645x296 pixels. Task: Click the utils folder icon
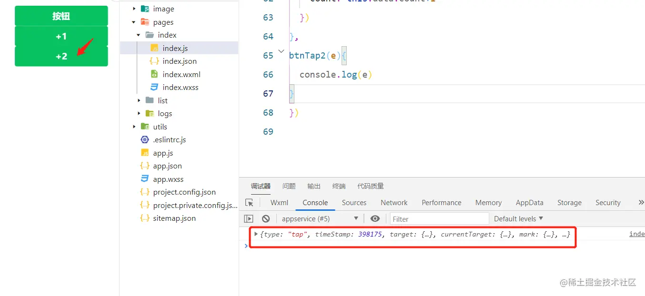click(145, 126)
